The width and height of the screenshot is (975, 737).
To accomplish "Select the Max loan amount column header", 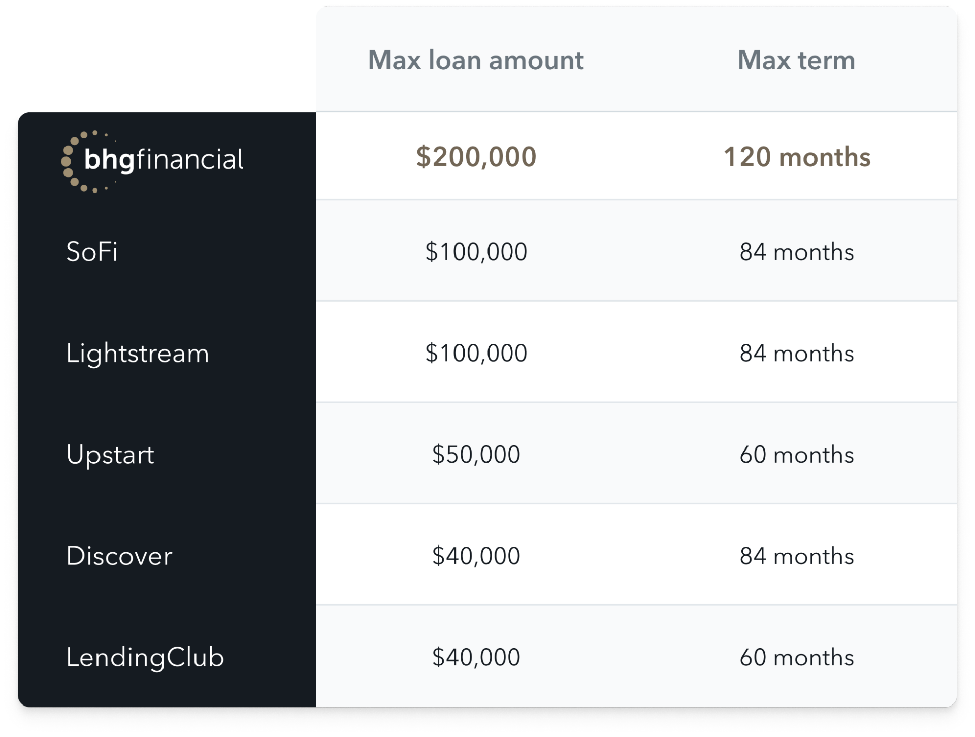I will point(476,60).
